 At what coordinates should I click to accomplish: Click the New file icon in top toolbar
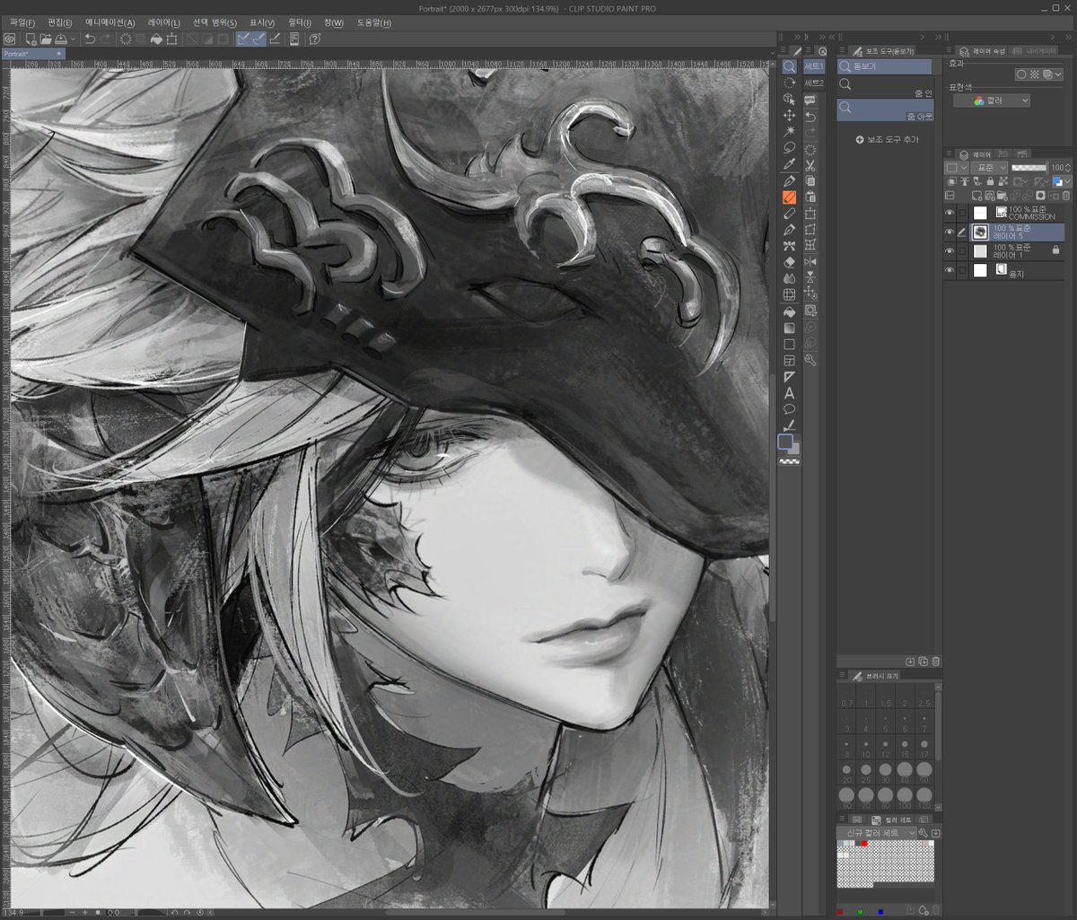(31, 39)
